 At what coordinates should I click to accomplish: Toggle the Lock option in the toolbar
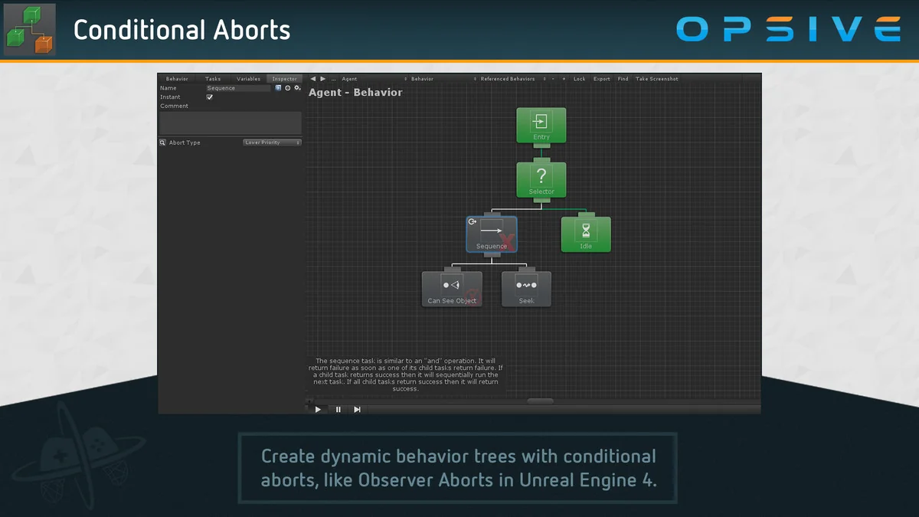(x=580, y=79)
